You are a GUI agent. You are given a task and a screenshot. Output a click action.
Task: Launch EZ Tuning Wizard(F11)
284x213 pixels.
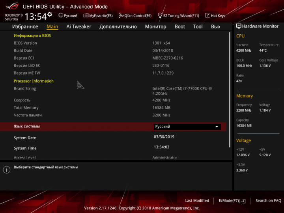[179, 15]
